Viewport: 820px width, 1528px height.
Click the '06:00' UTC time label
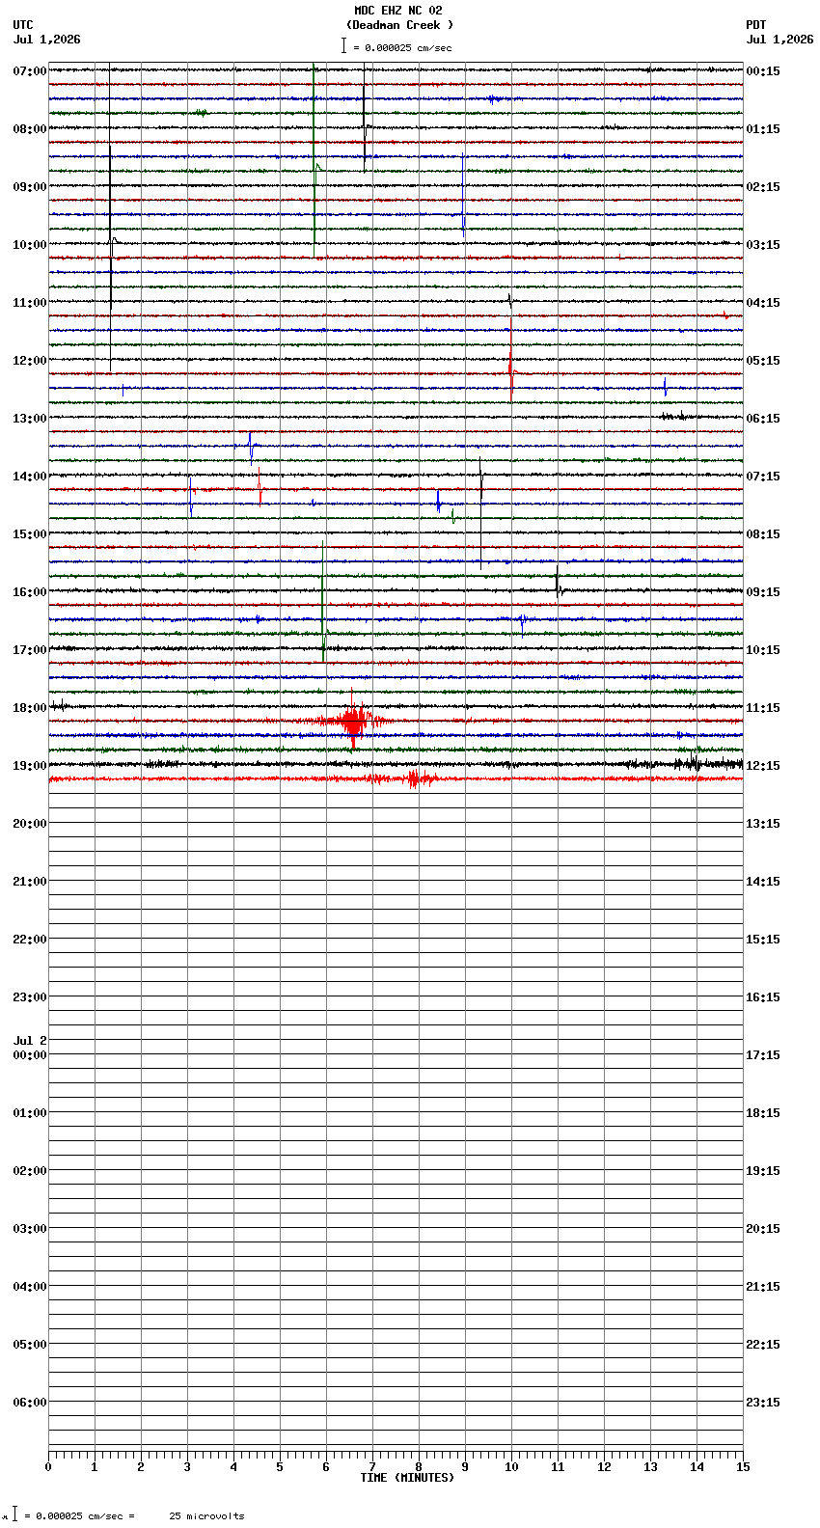click(x=30, y=1403)
